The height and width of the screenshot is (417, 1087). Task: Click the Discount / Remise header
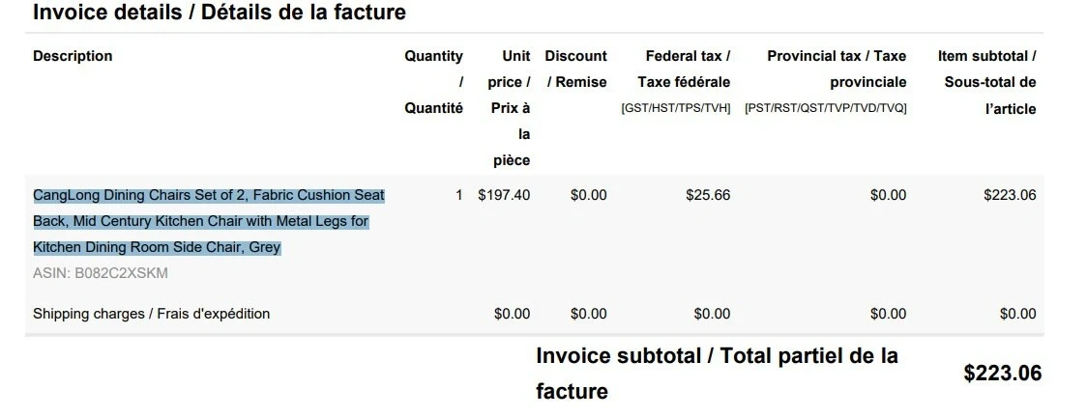pos(576,69)
